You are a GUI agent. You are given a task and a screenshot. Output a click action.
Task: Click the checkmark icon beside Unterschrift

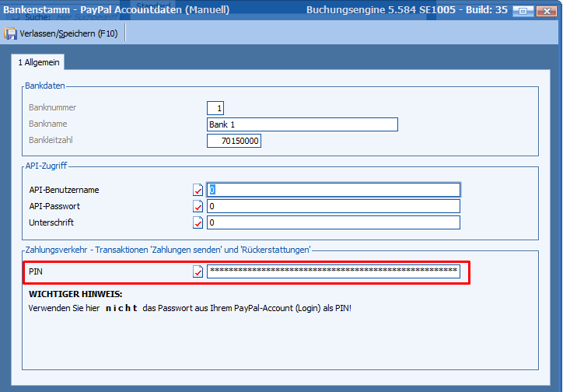coord(198,223)
